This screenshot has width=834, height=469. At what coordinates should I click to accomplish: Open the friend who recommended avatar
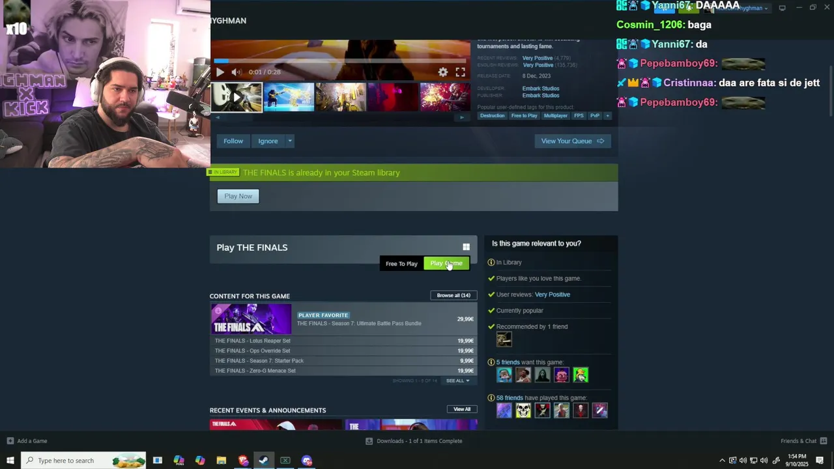click(x=504, y=339)
